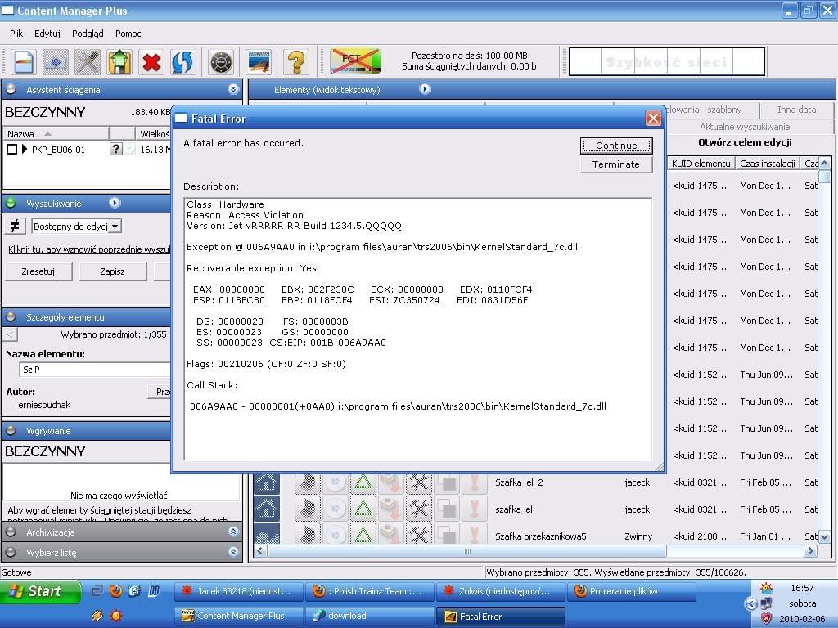Click the new document icon in toolbar

point(23,61)
